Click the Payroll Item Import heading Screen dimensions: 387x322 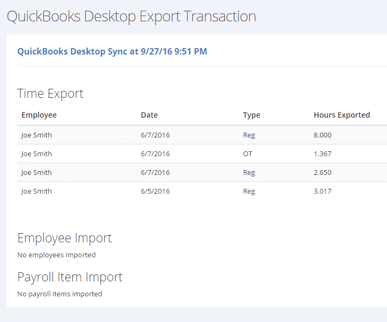pos(70,278)
